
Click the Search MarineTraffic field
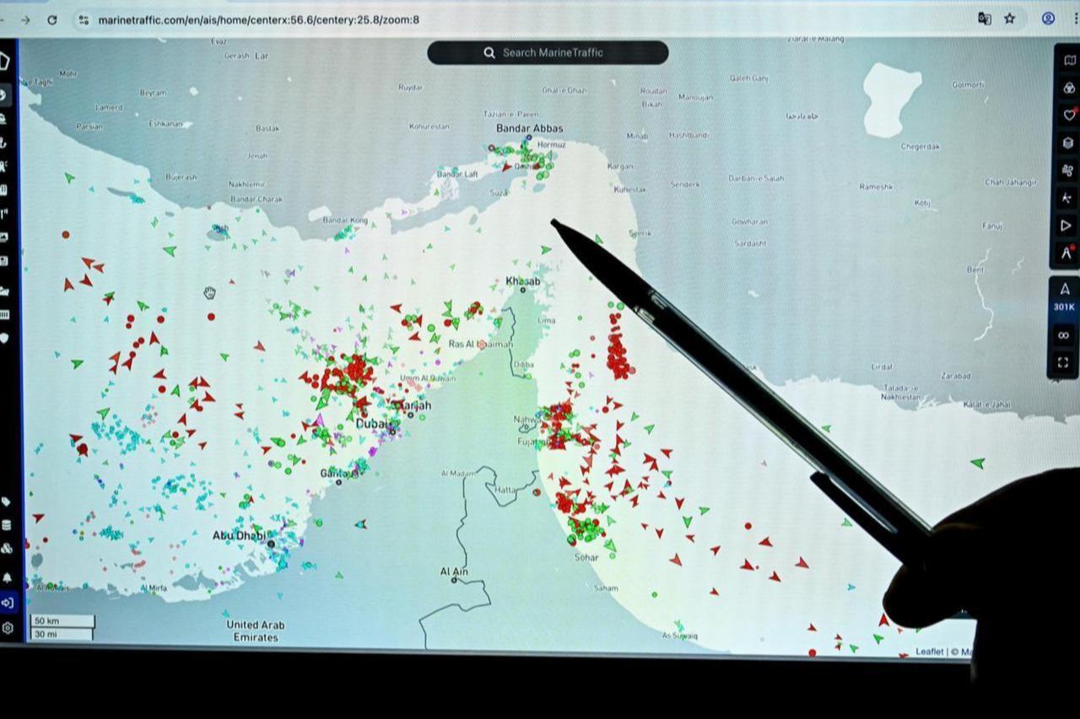point(547,52)
